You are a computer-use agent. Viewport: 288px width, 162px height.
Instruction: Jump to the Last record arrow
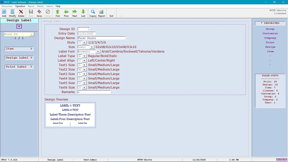83,12
